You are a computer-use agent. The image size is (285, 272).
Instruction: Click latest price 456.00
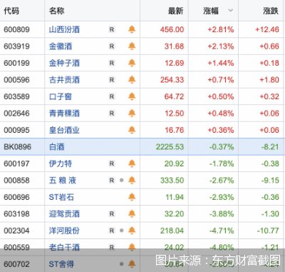[172, 29]
